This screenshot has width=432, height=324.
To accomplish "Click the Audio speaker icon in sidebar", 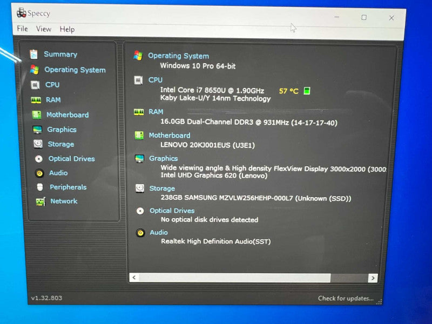I will (39, 173).
